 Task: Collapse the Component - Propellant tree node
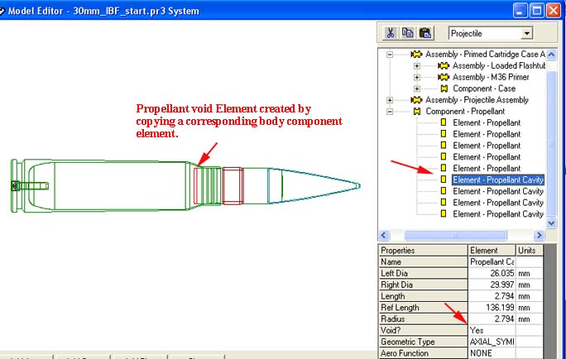[390, 112]
